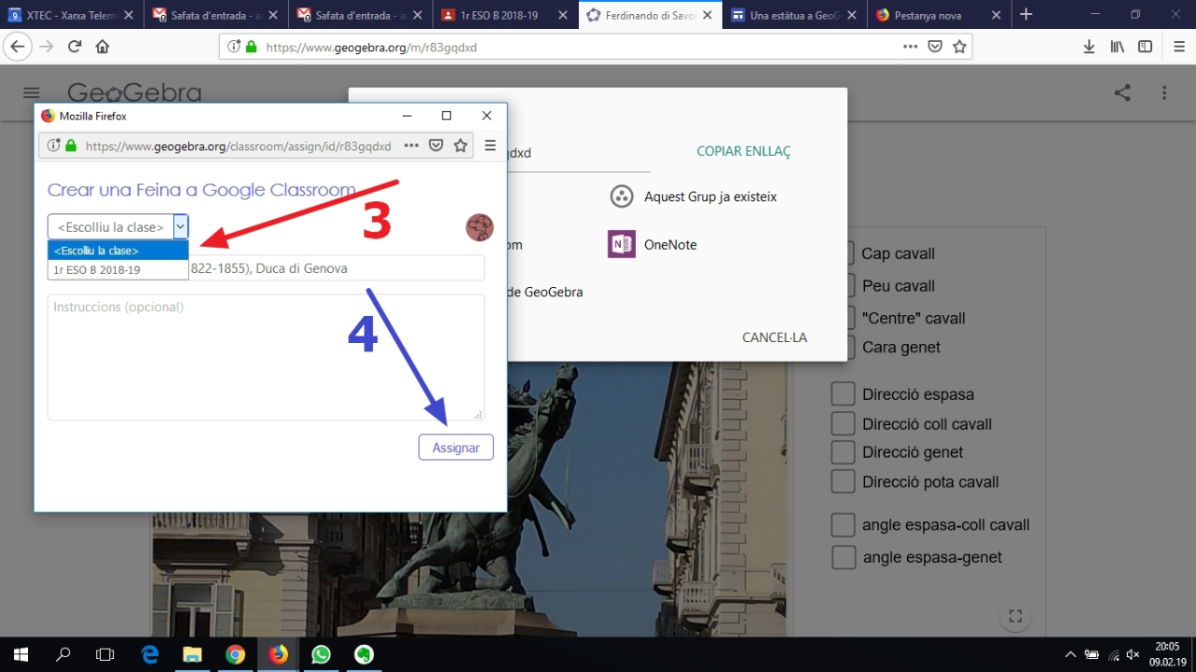Open a new browser tab with plus

pyautogui.click(x=1026, y=14)
